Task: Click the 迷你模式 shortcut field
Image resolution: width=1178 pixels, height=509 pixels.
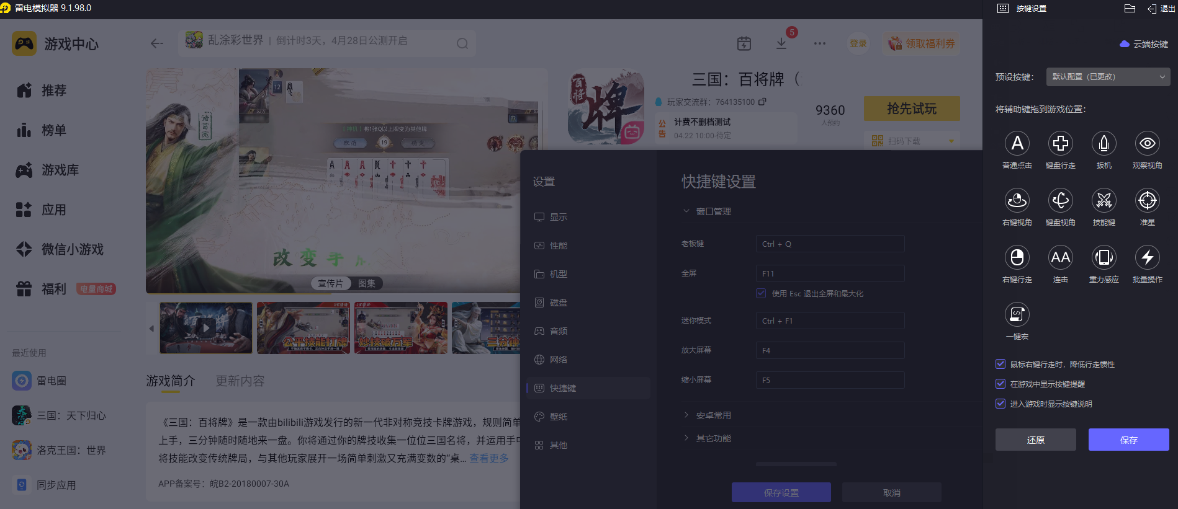Action: (x=830, y=321)
